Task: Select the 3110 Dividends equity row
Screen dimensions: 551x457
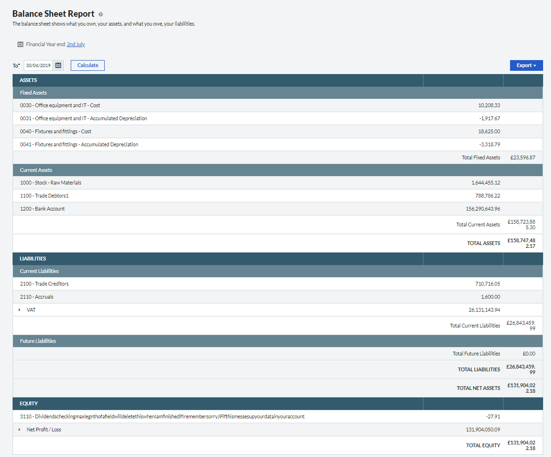Action: point(162,416)
